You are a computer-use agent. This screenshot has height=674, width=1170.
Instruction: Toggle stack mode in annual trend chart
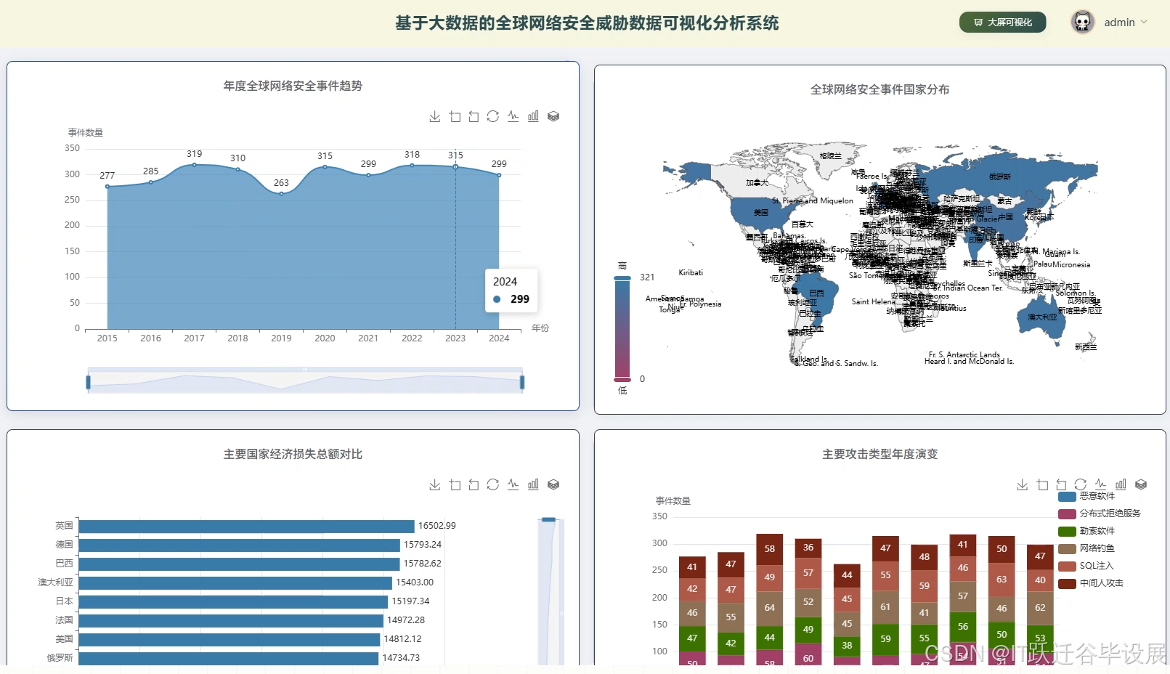click(x=553, y=116)
